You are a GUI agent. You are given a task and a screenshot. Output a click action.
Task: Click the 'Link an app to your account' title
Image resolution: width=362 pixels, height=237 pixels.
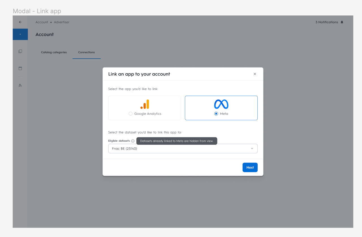click(139, 74)
